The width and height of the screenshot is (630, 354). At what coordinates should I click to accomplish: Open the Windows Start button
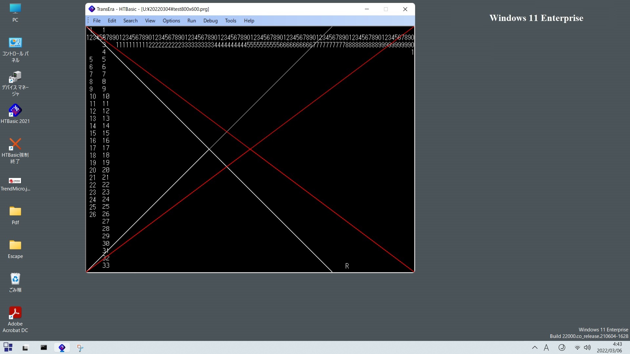[8, 347]
